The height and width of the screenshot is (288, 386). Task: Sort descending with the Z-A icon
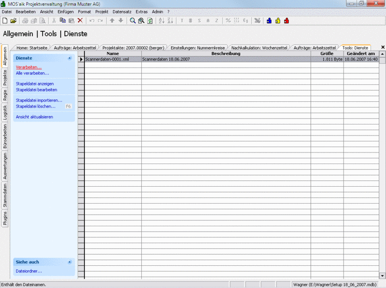pyautogui.click(x=170, y=21)
